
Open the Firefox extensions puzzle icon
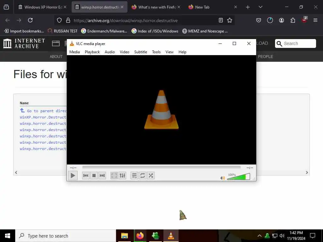[x=293, y=20]
